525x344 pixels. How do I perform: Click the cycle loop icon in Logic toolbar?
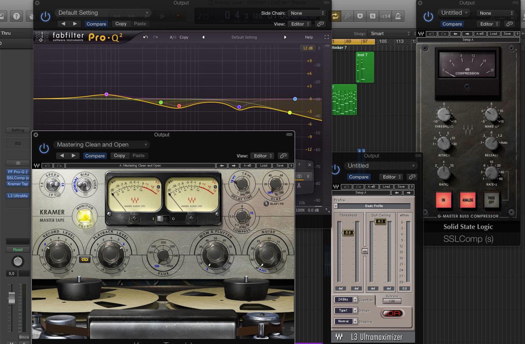coord(335,16)
